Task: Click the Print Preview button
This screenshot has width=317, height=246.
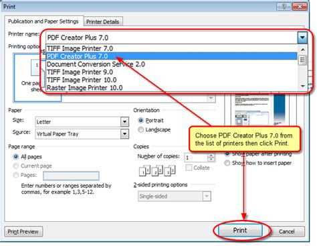Action: [23, 231]
